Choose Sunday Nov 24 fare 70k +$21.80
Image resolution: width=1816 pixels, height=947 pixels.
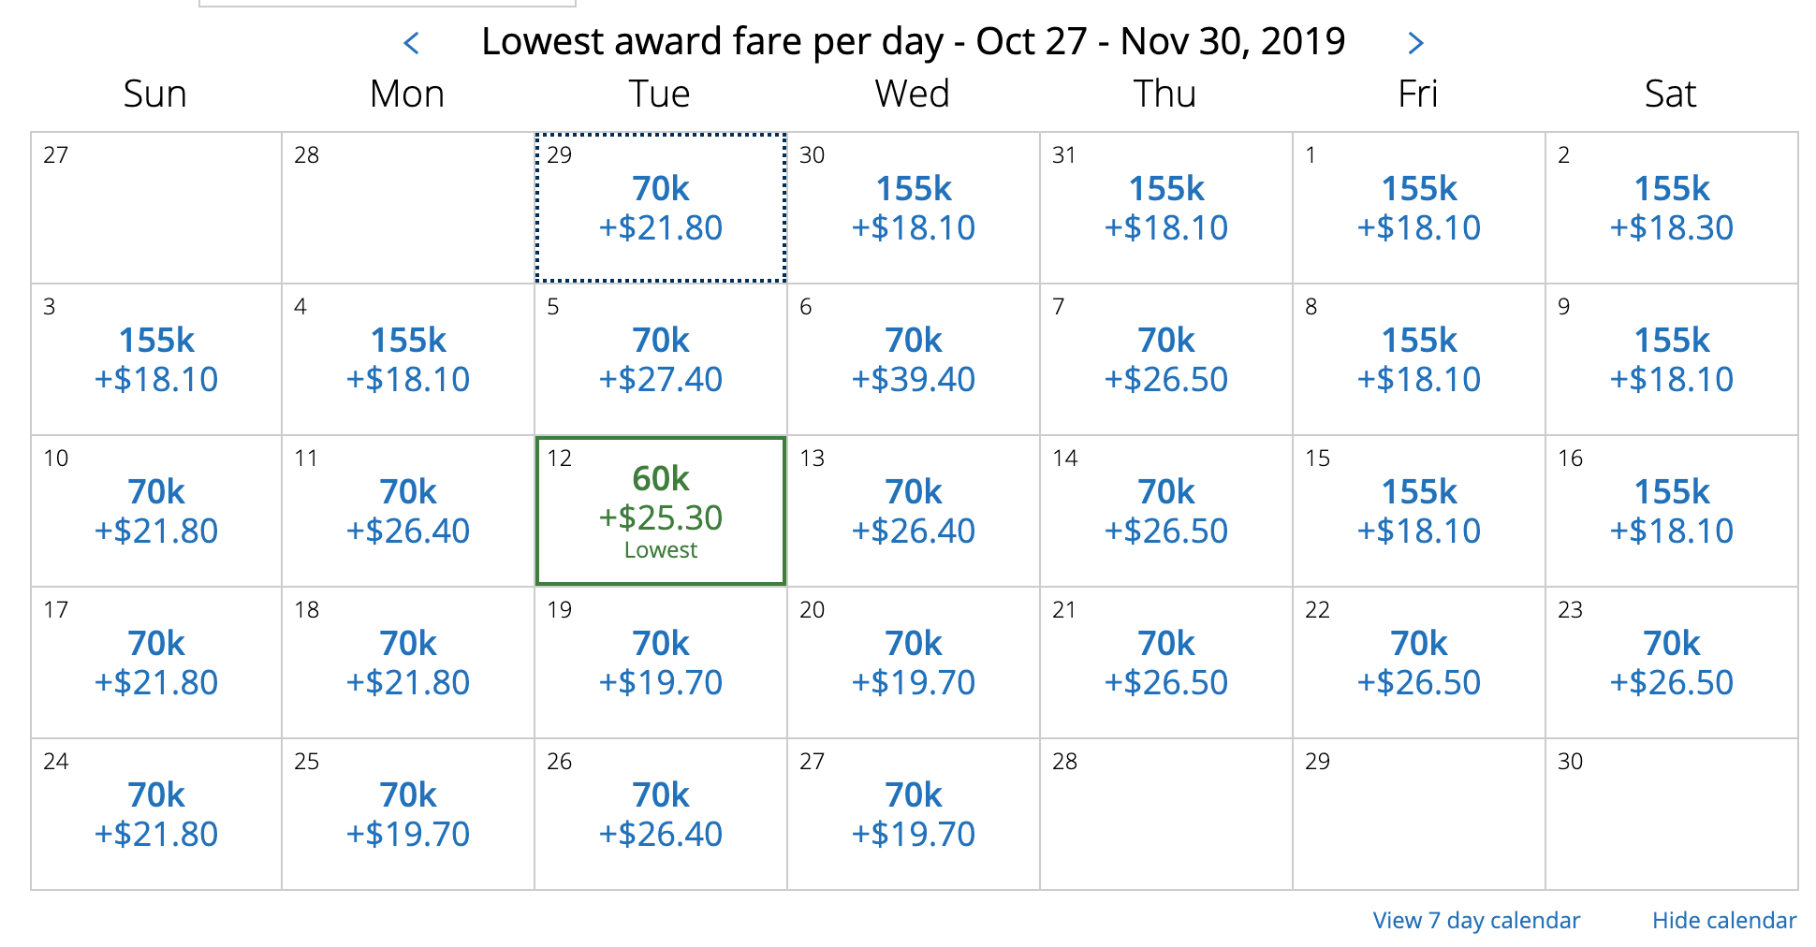pos(156,815)
